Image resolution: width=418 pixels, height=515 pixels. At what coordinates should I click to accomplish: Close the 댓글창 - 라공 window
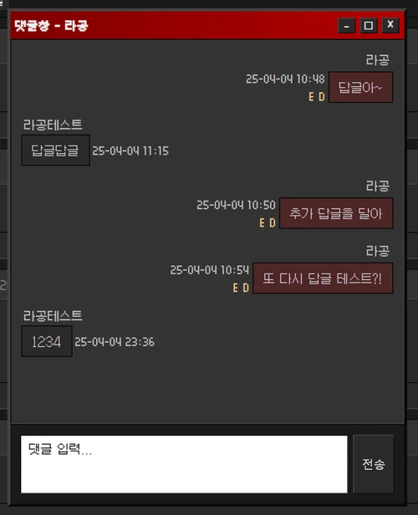390,26
